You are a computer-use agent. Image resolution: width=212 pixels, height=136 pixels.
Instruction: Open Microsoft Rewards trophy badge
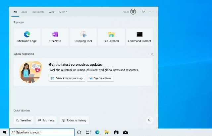click(x=133, y=12)
